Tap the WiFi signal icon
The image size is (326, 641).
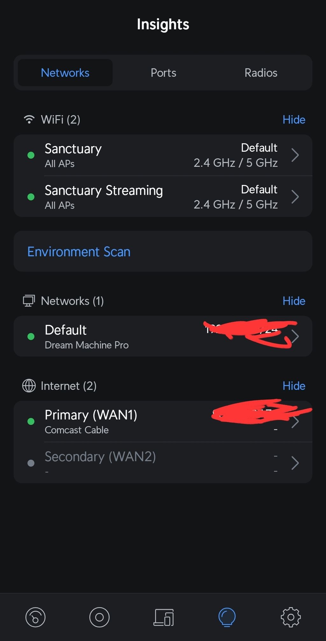coord(29,120)
